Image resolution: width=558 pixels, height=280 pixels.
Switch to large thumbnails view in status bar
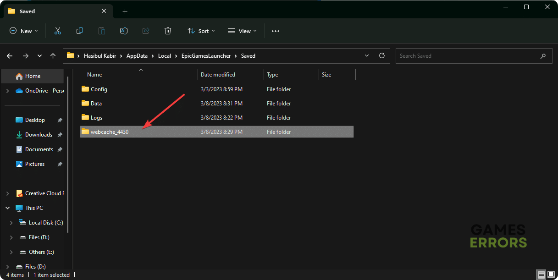[551, 275]
